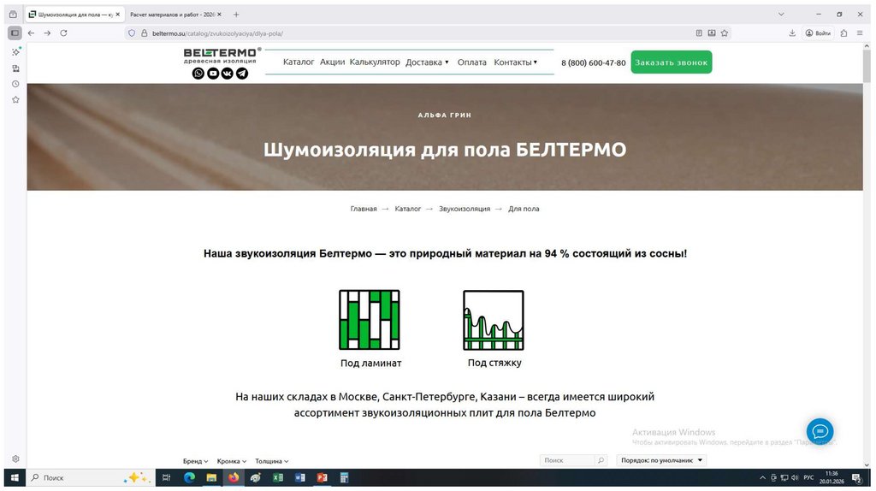The image size is (876, 491).
Task: Close the Расчет материалов и работ tab
Action: (x=220, y=15)
